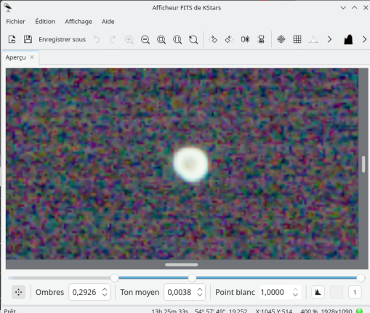
Task: Open the Aide menu
Action: coord(108,22)
